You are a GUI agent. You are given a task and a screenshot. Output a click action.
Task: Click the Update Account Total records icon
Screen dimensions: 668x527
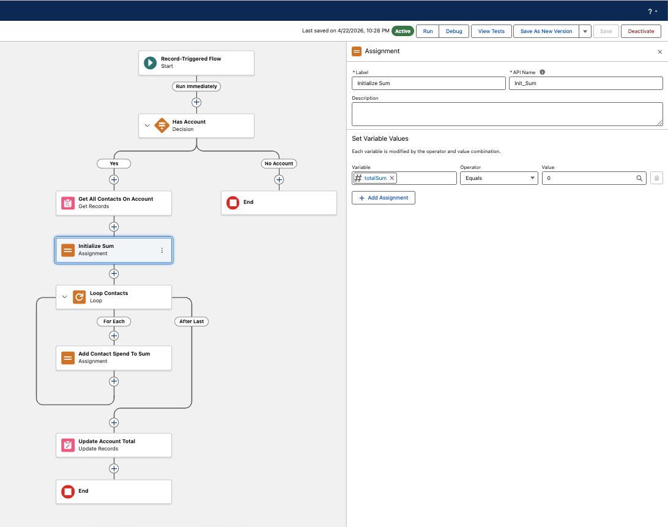pos(68,445)
